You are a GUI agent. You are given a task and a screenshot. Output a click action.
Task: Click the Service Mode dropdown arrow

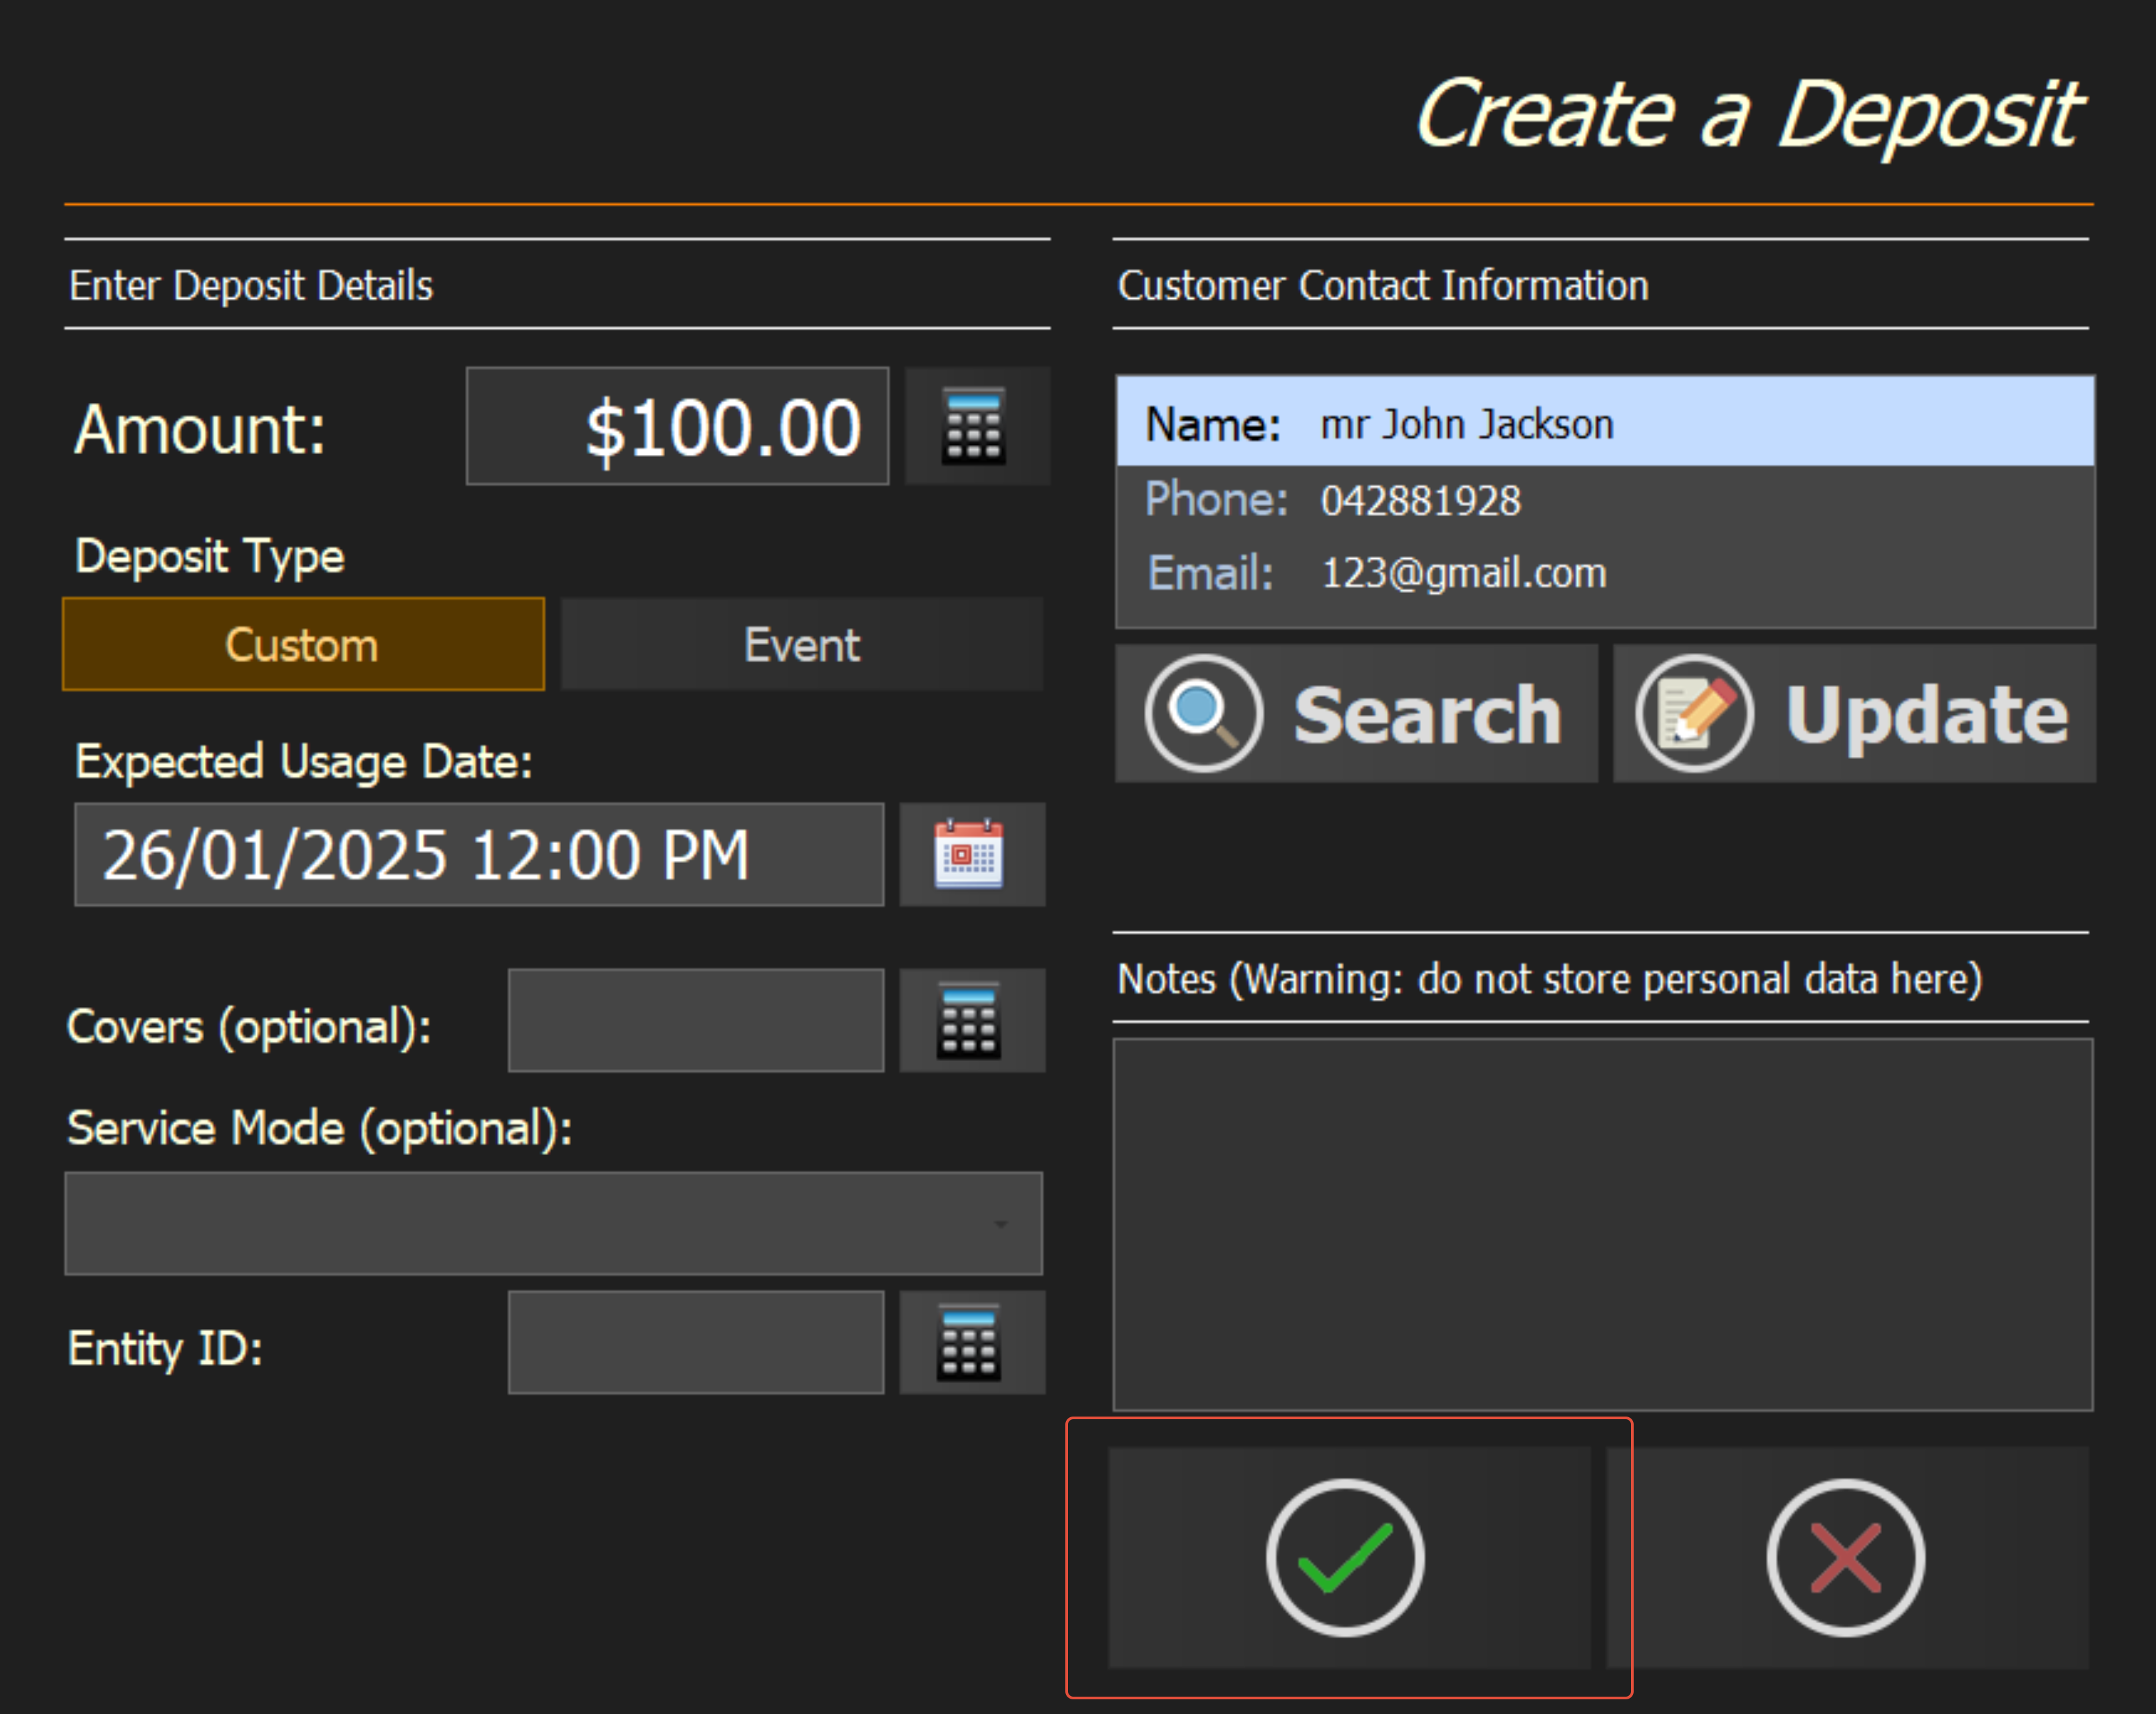click(1000, 1224)
